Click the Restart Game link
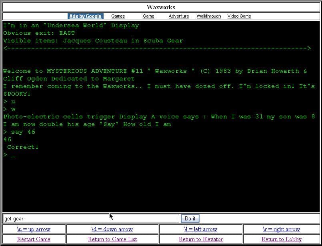This screenshot has height=246, width=322. 34,239
